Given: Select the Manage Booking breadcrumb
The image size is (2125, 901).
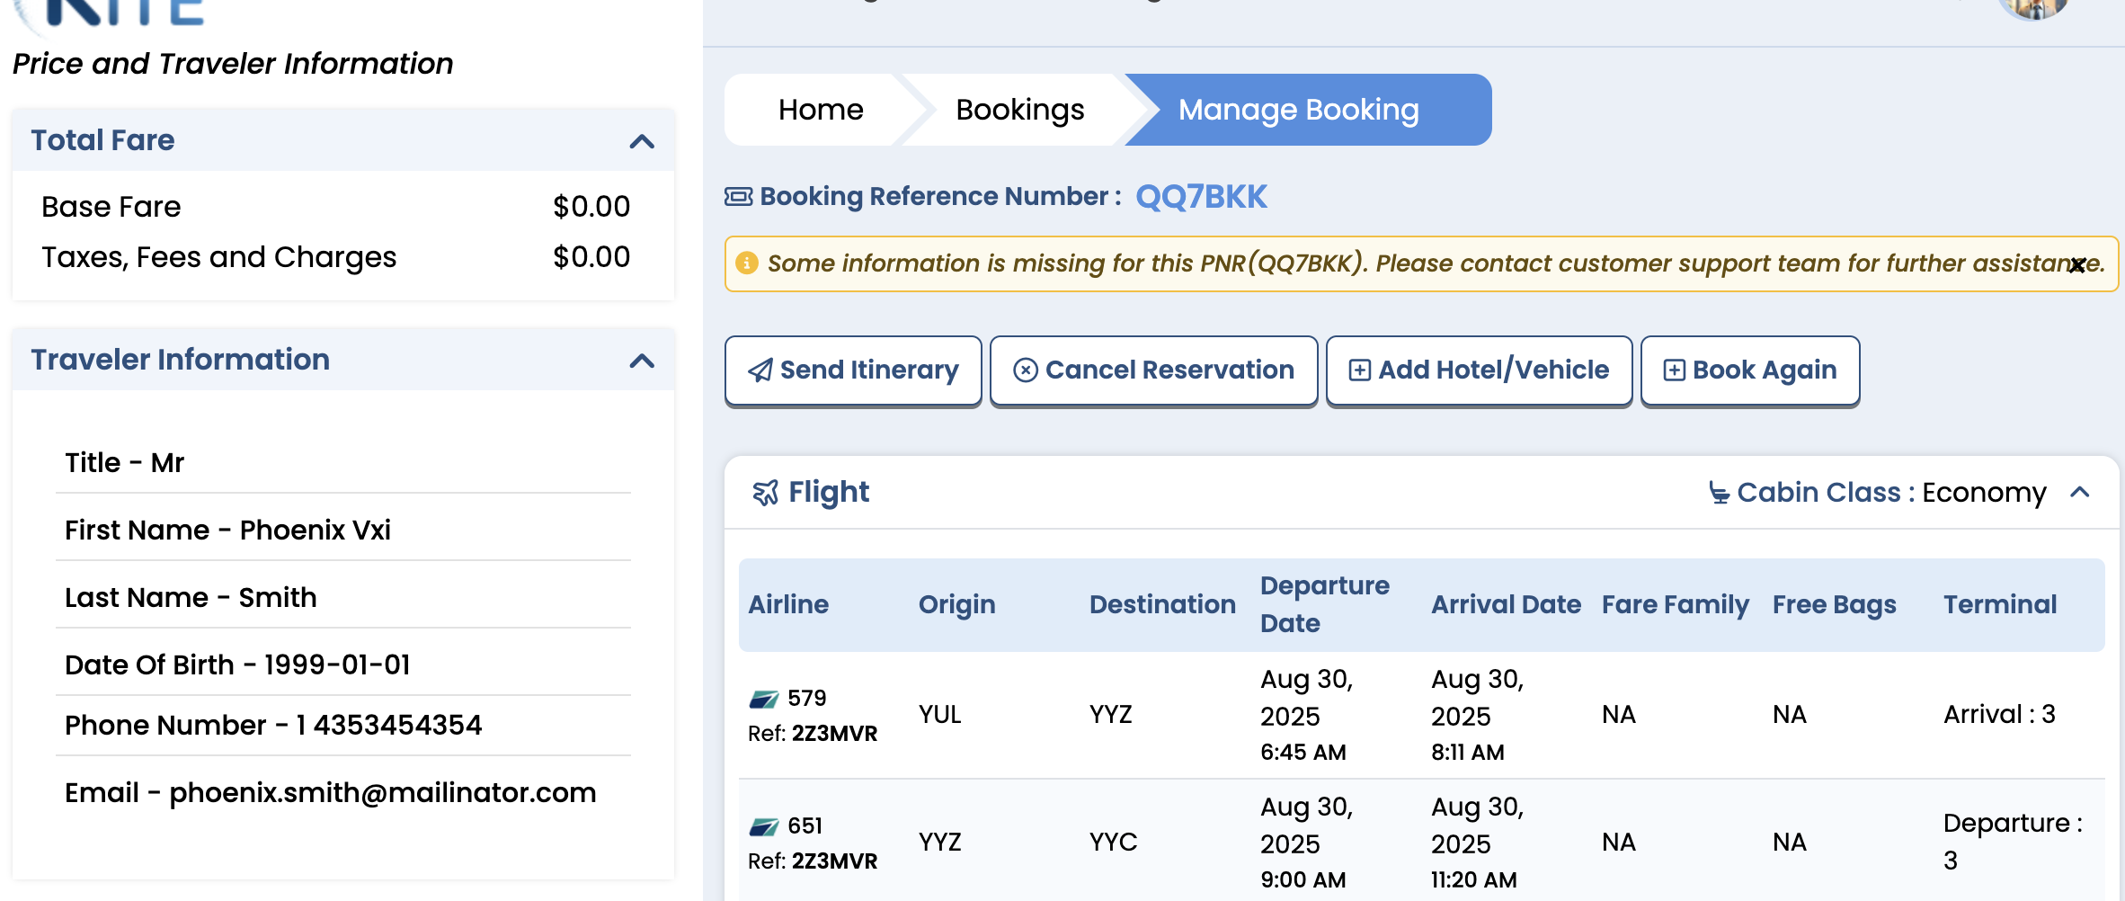Looking at the screenshot, I should click(x=1299, y=110).
